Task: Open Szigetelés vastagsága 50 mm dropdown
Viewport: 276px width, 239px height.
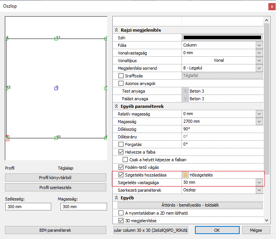Action: coord(259,183)
